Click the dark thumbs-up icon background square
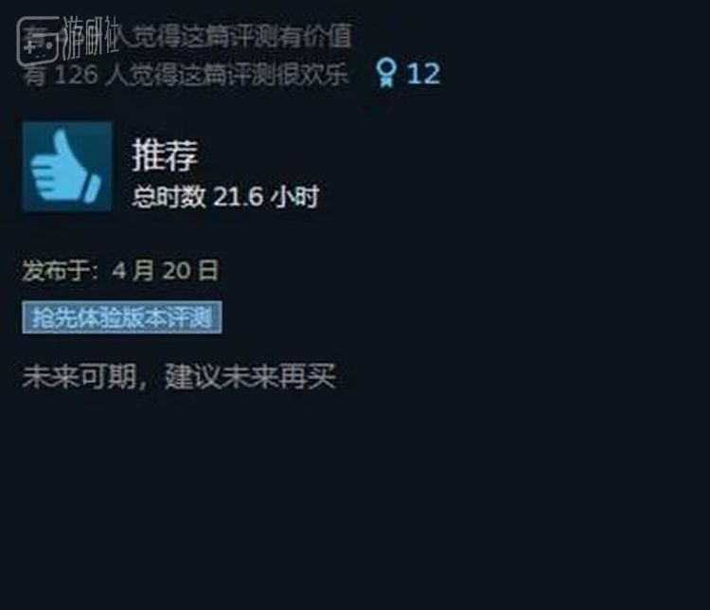The height and width of the screenshot is (610, 710). (67, 167)
